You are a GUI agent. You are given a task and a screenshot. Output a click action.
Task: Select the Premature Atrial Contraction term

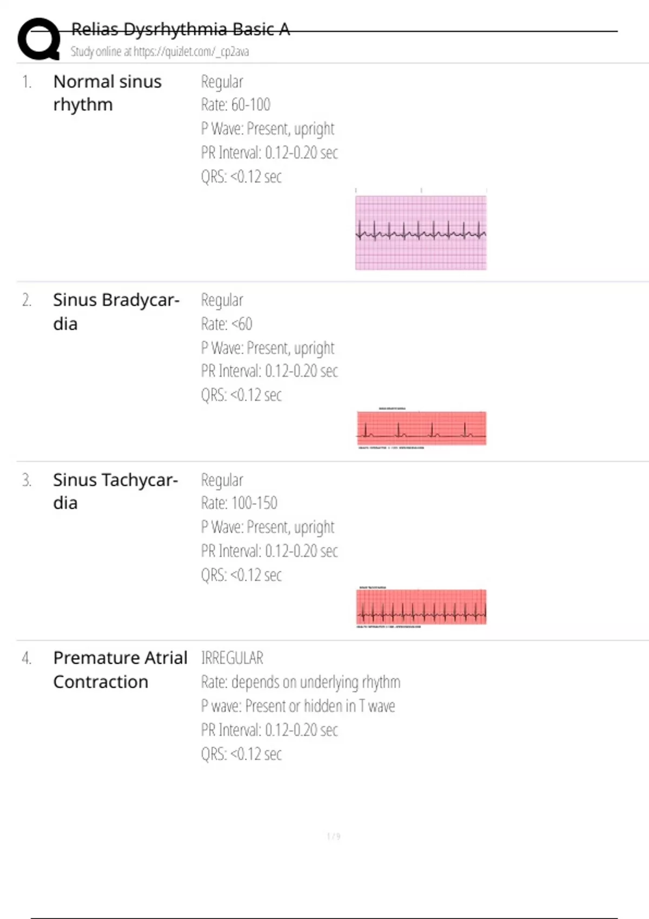pyautogui.click(x=120, y=670)
